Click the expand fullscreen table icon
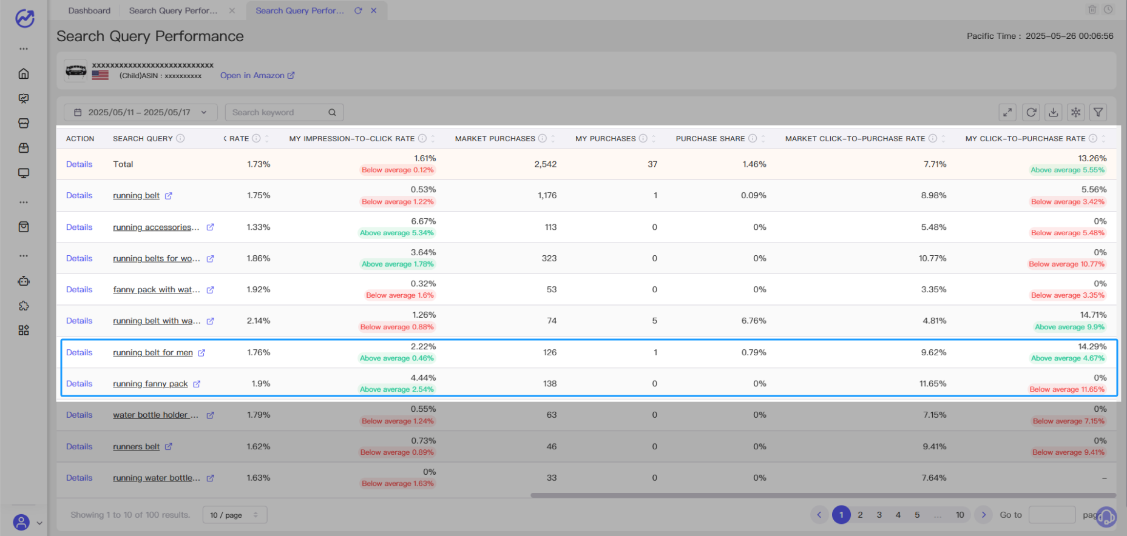Image resolution: width=1127 pixels, height=536 pixels. click(1007, 112)
